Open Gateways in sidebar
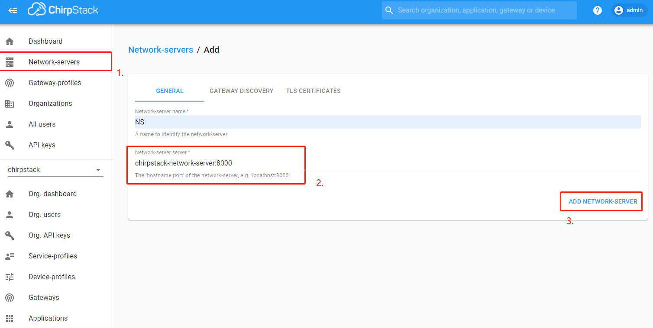The width and height of the screenshot is (653, 328). [57, 298]
